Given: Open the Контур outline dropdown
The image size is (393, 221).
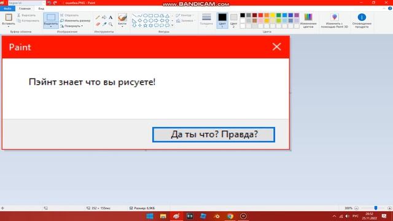Looking at the screenshot, I should coord(185,15).
